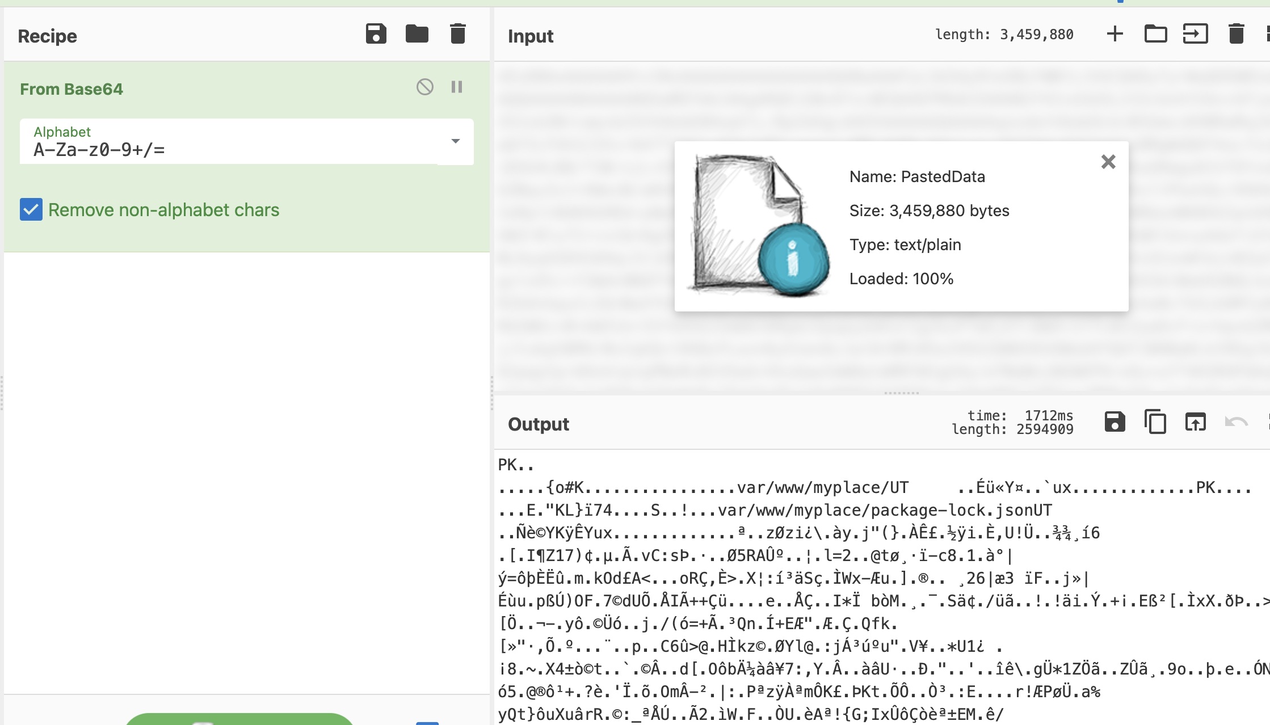Load a recipe via folder icon
Screen dimensions: 1270x725
pos(417,34)
